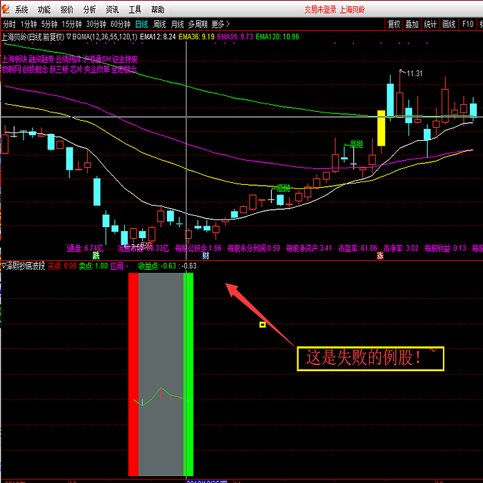Click the 复权 button
Viewport: 483px width, 483px height.
click(394, 24)
